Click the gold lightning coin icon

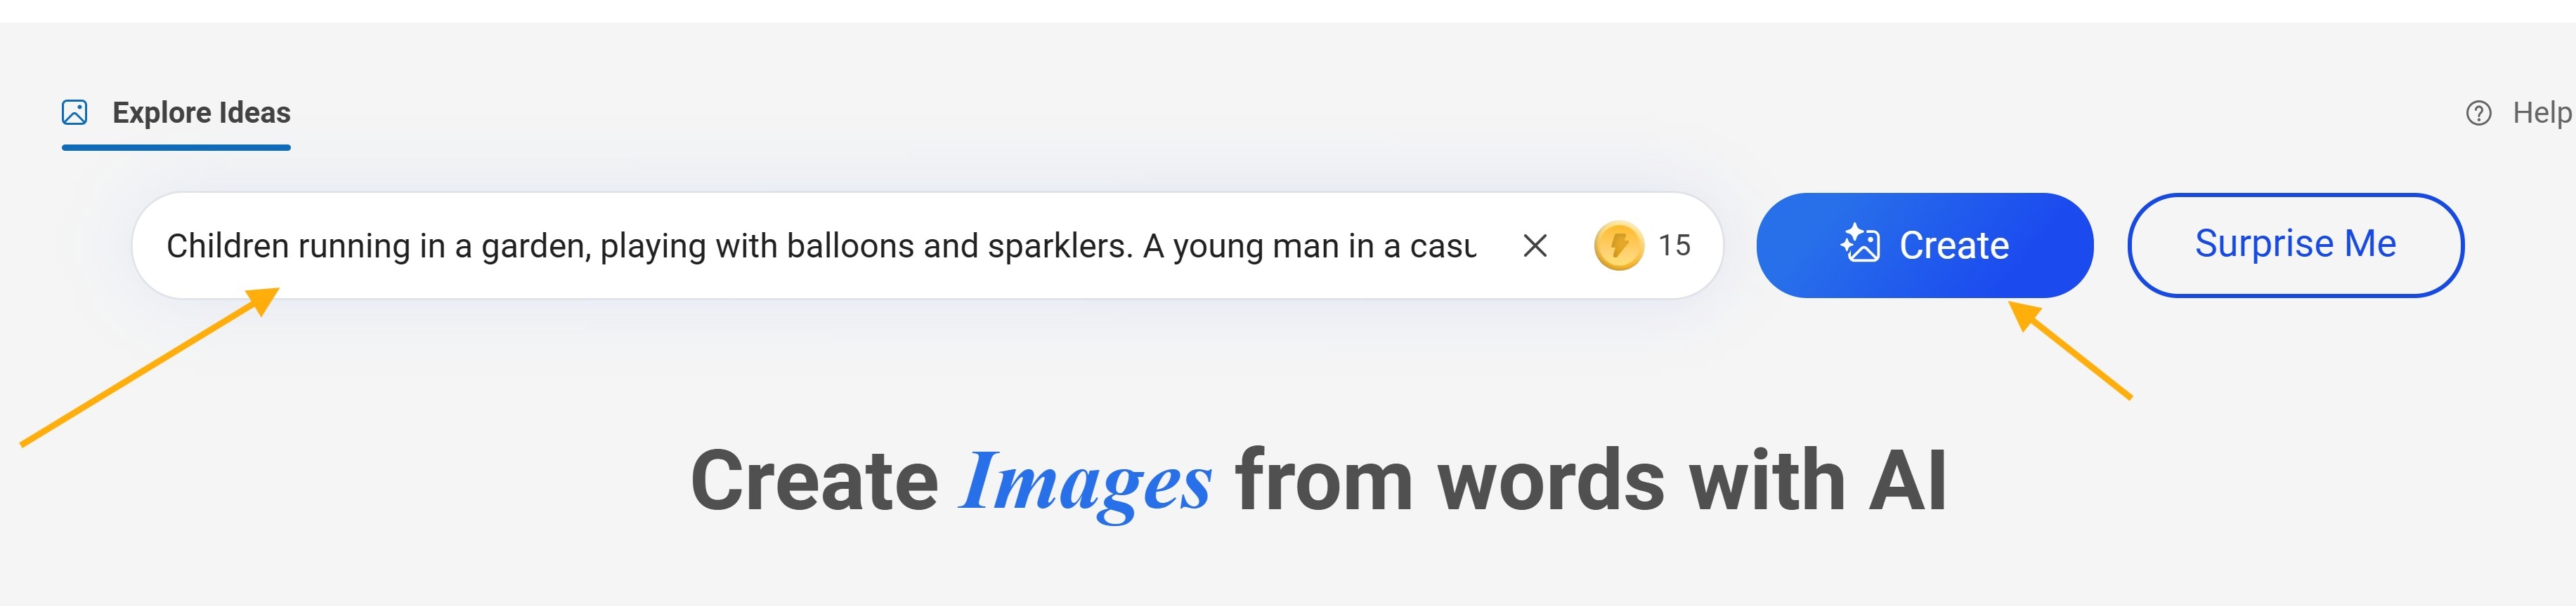(1618, 245)
